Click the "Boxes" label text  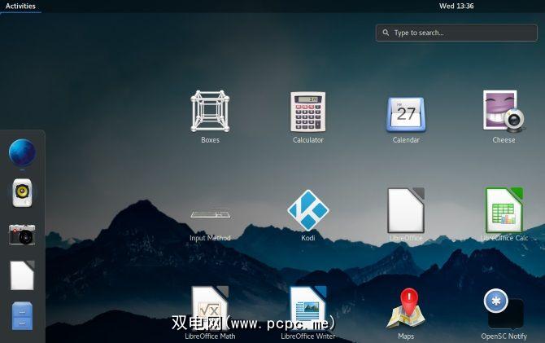tap(210, 140)
